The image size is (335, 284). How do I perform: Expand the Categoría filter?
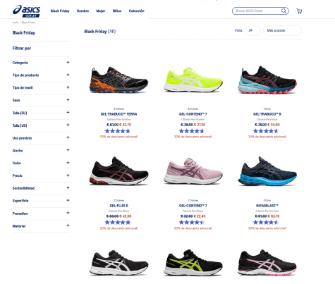(x=41, y=63)
